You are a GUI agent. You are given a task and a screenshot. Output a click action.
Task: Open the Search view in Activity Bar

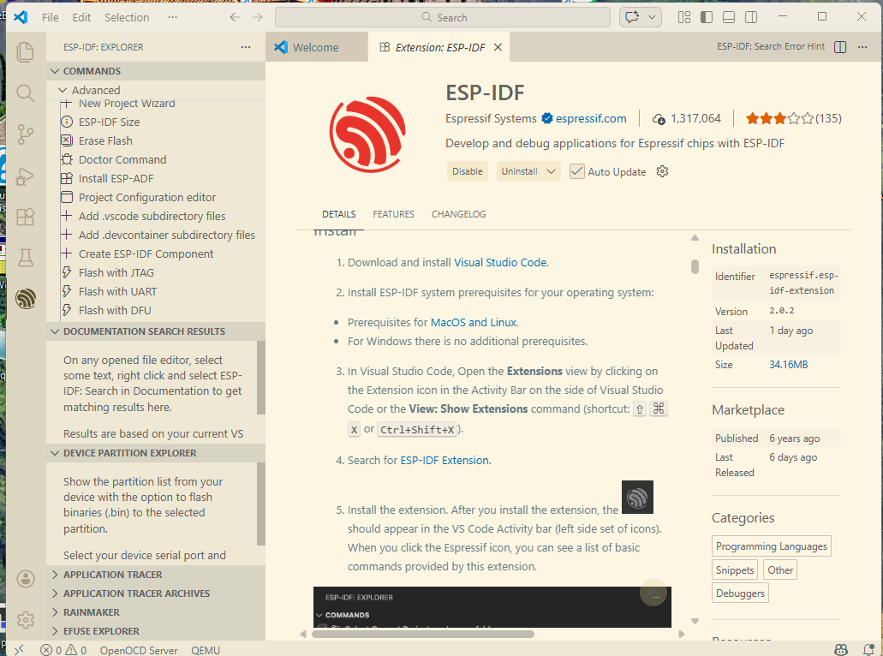tap(26, 92)
